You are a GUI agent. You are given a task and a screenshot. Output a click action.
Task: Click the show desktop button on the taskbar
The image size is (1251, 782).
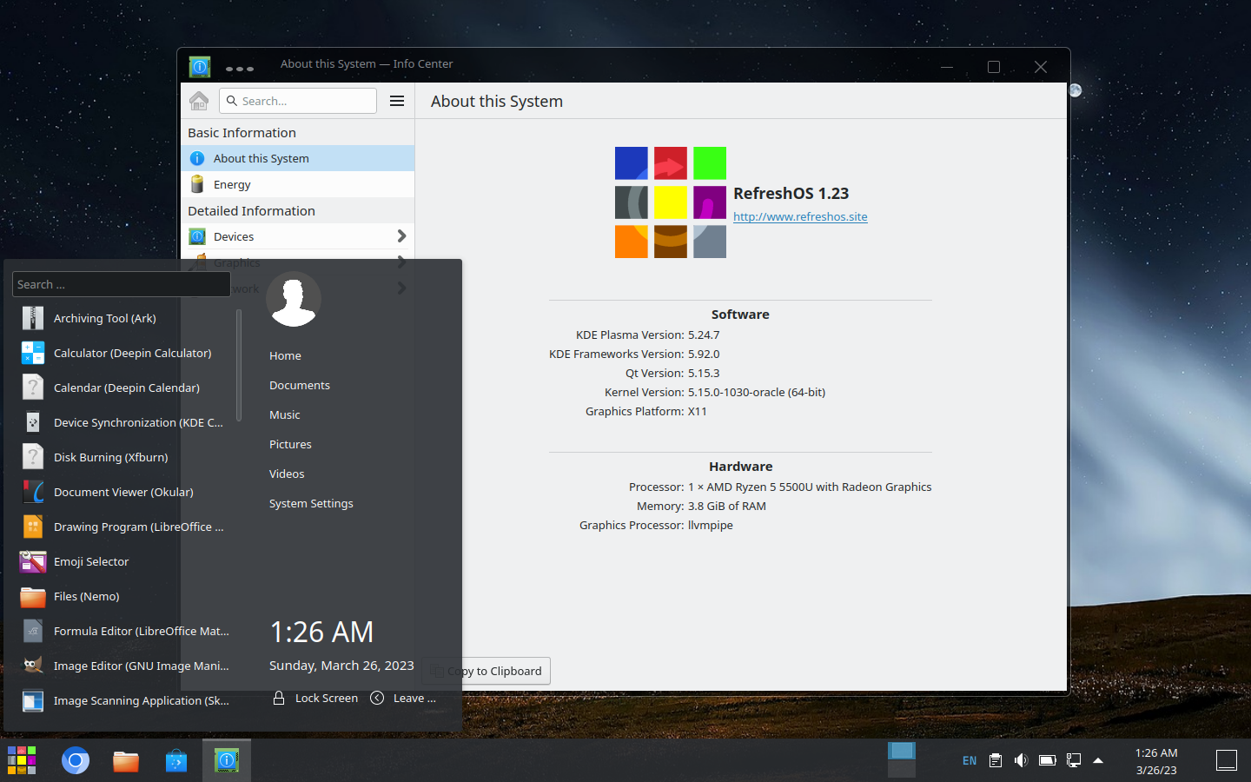point(1227,760)
